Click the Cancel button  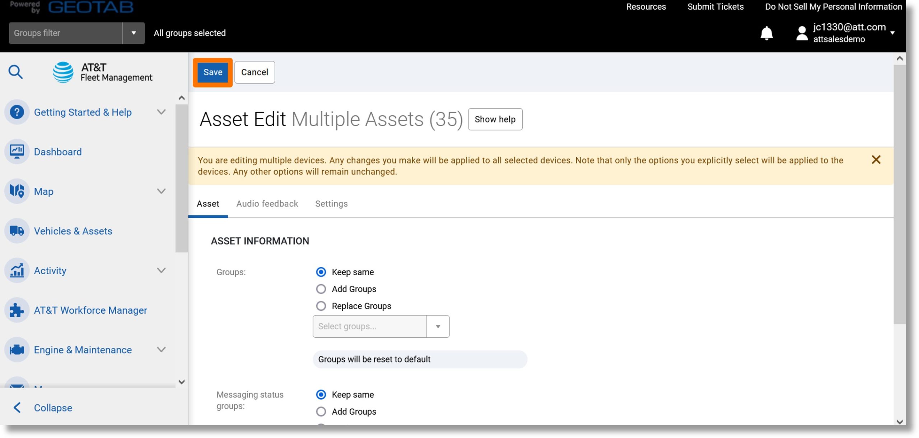[255, 72]
